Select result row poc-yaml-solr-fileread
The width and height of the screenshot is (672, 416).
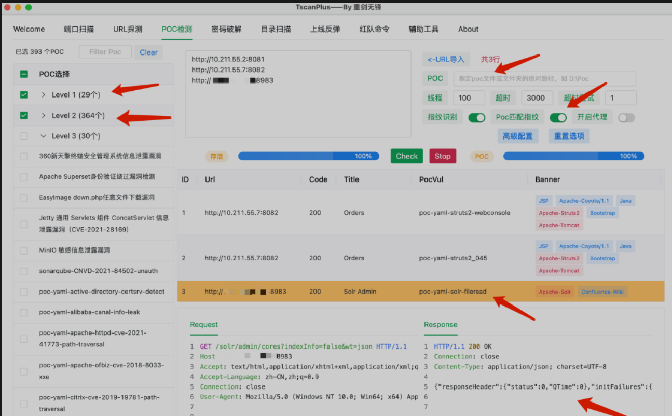click(x=421, y=292)
